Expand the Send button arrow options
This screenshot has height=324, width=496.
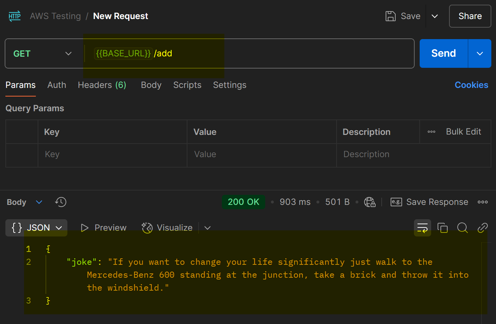(x=480, y=53)
